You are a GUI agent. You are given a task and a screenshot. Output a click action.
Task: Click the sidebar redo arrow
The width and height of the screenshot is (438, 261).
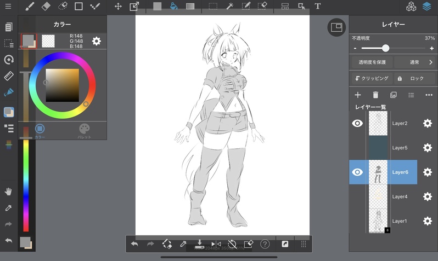9,224
